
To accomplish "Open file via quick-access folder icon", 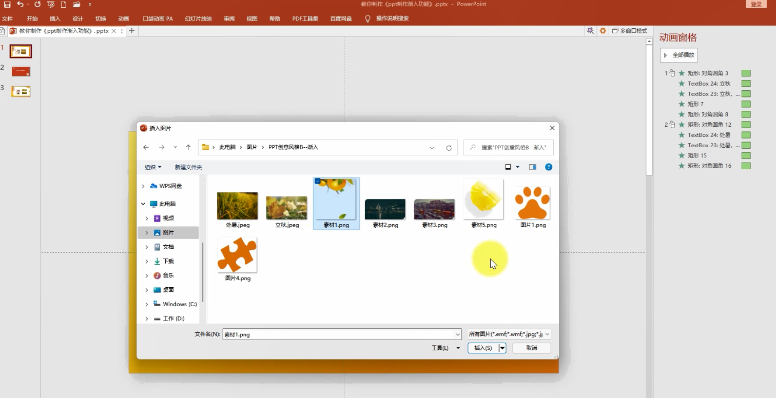I will (x=76, y=4).
